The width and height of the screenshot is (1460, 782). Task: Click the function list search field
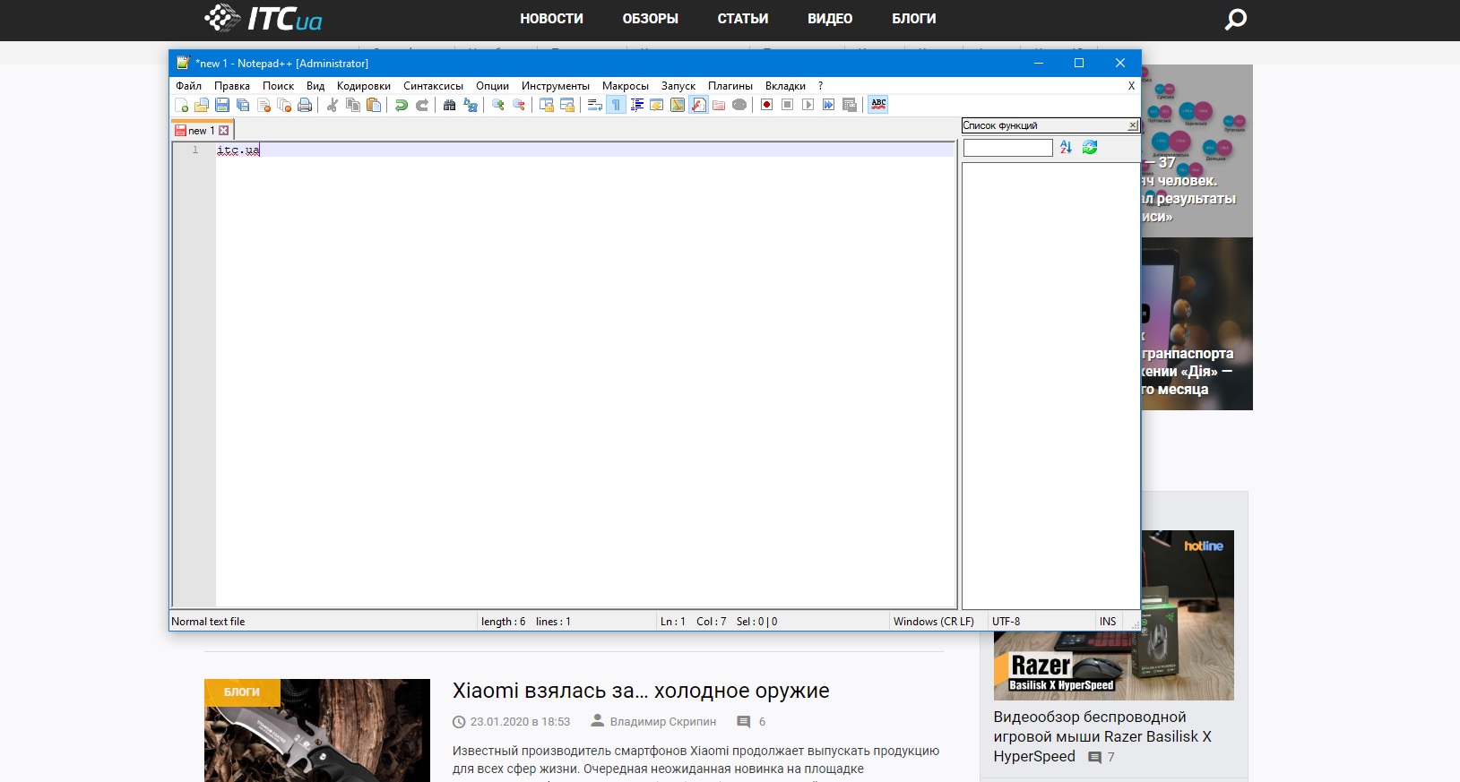[x=1007, y=148]
